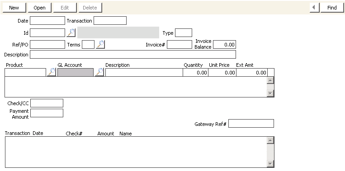
Task: Select the Invoice Balance field
Action: click(224, 44)
